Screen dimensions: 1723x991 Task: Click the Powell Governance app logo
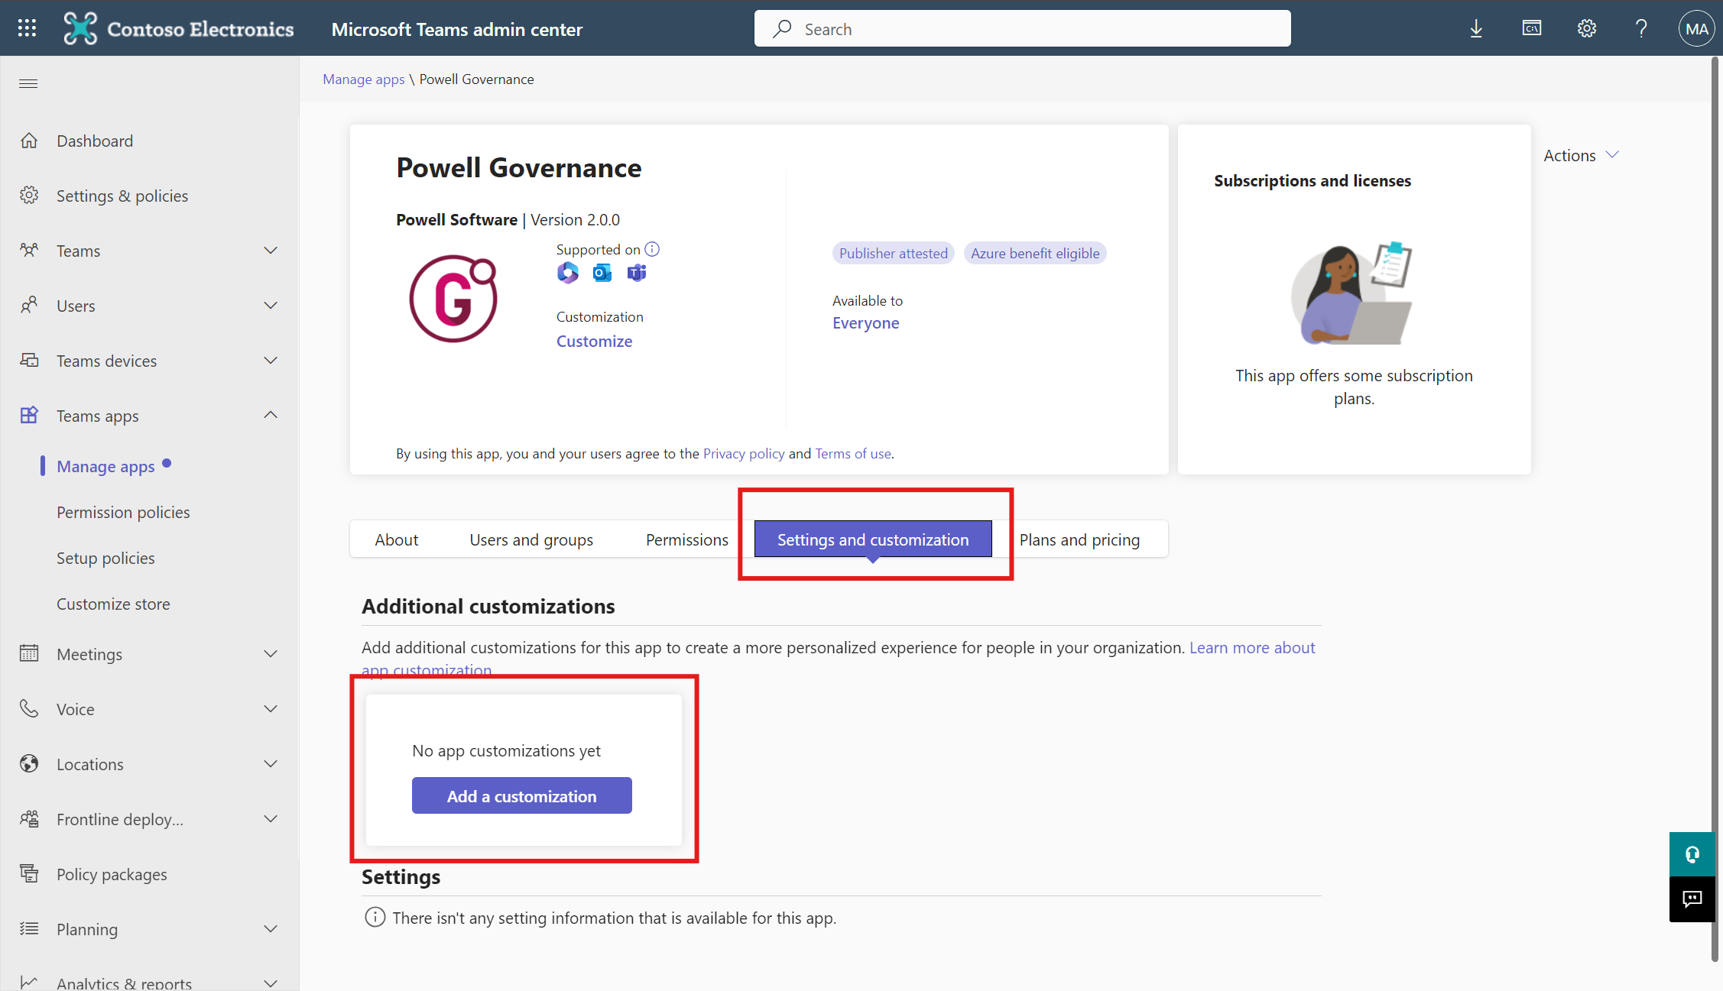[453, 299]
